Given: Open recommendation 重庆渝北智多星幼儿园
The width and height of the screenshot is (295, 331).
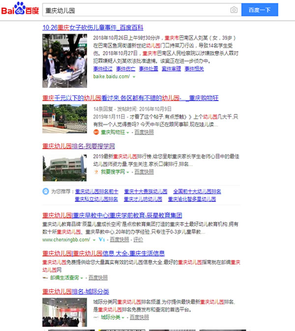Looking at the screenshot, I should (x=192, y=199).
